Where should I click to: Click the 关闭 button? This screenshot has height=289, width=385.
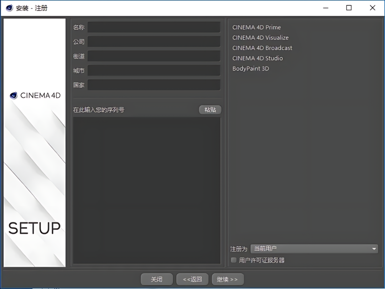(x=157, y=279)
